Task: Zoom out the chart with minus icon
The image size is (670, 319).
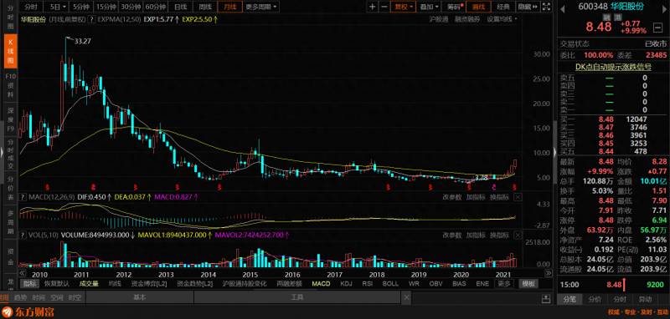Action: [x=384, y=7]
